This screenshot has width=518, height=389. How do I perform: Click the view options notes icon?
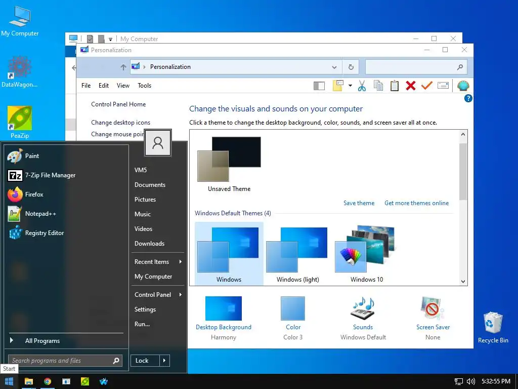tap(338, 86)
